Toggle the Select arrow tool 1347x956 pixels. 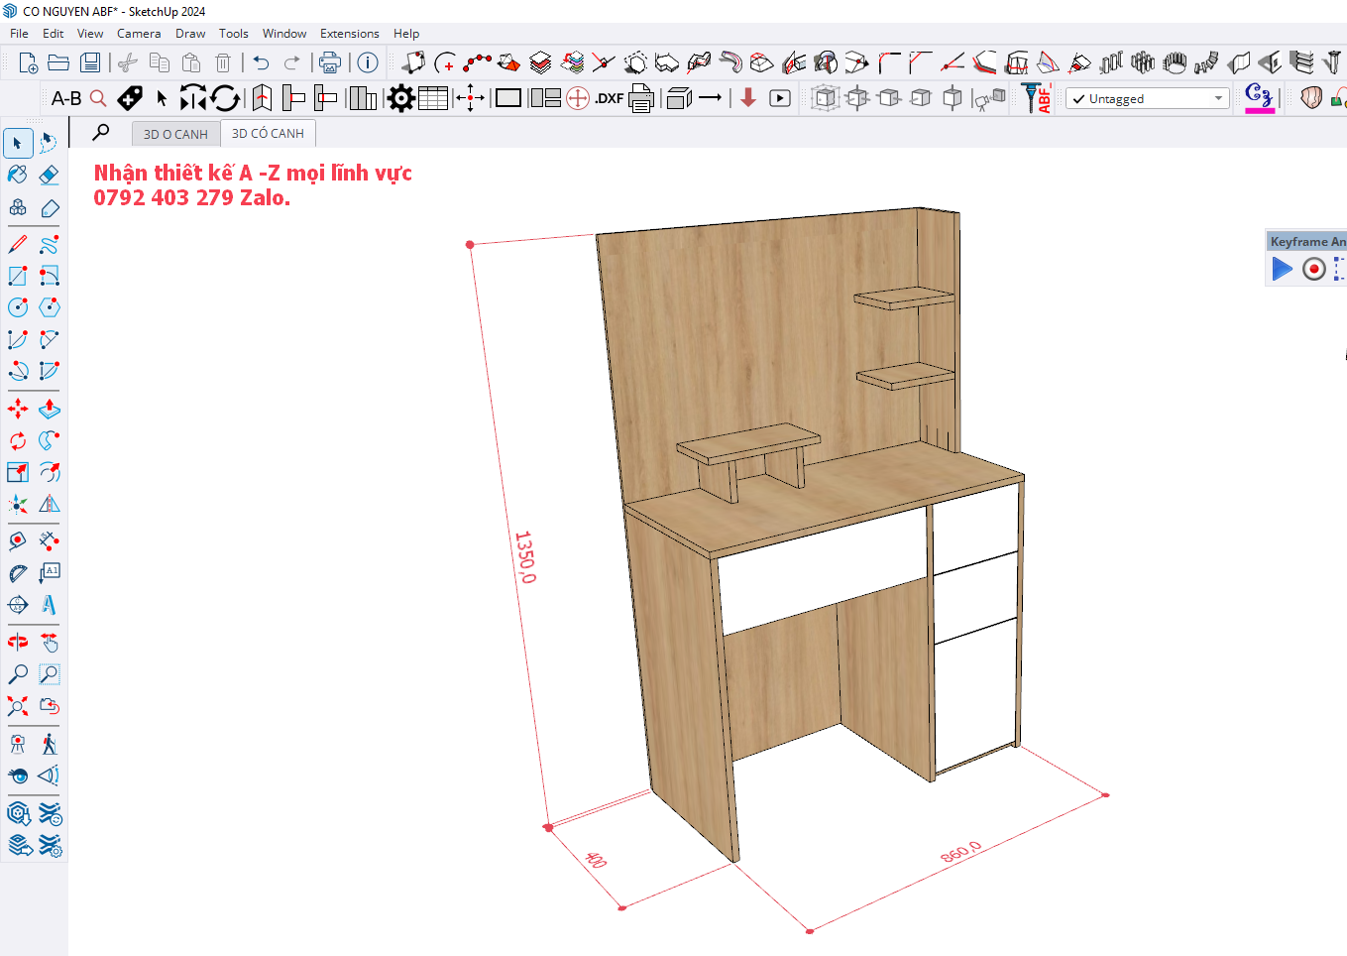(x=18, y=143)
